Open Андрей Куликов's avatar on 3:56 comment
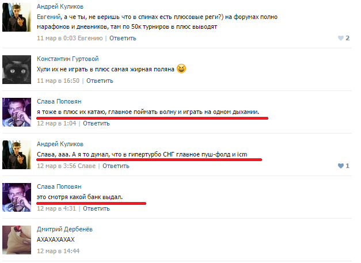 click(17, 155)
